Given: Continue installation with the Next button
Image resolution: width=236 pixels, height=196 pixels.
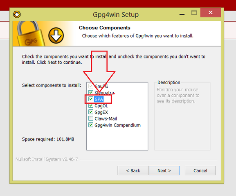Looking at the screenshot, I should pyautogui.click(x=164, y=171).
